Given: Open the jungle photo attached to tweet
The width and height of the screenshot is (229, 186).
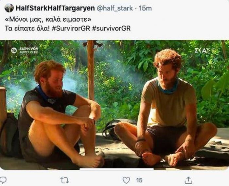Looking at the screenshot, I should point(114,105).
